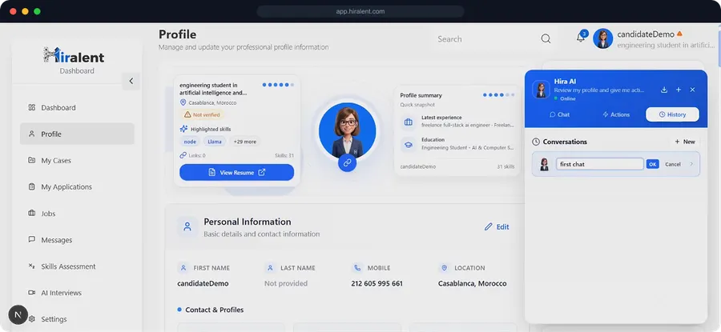The image size is (721, 332).
Task: Click Links: 0 on the profile card
Action: tap(192, 156)
